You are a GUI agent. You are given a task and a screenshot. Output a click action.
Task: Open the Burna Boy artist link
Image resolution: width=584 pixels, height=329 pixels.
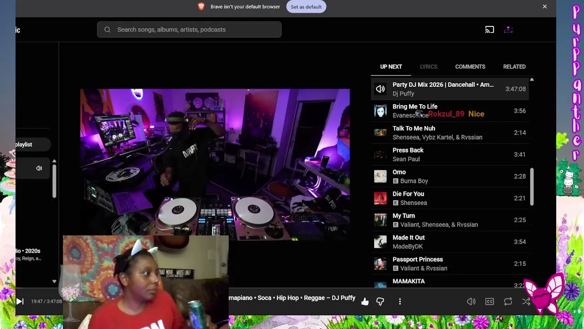point(414,181)
